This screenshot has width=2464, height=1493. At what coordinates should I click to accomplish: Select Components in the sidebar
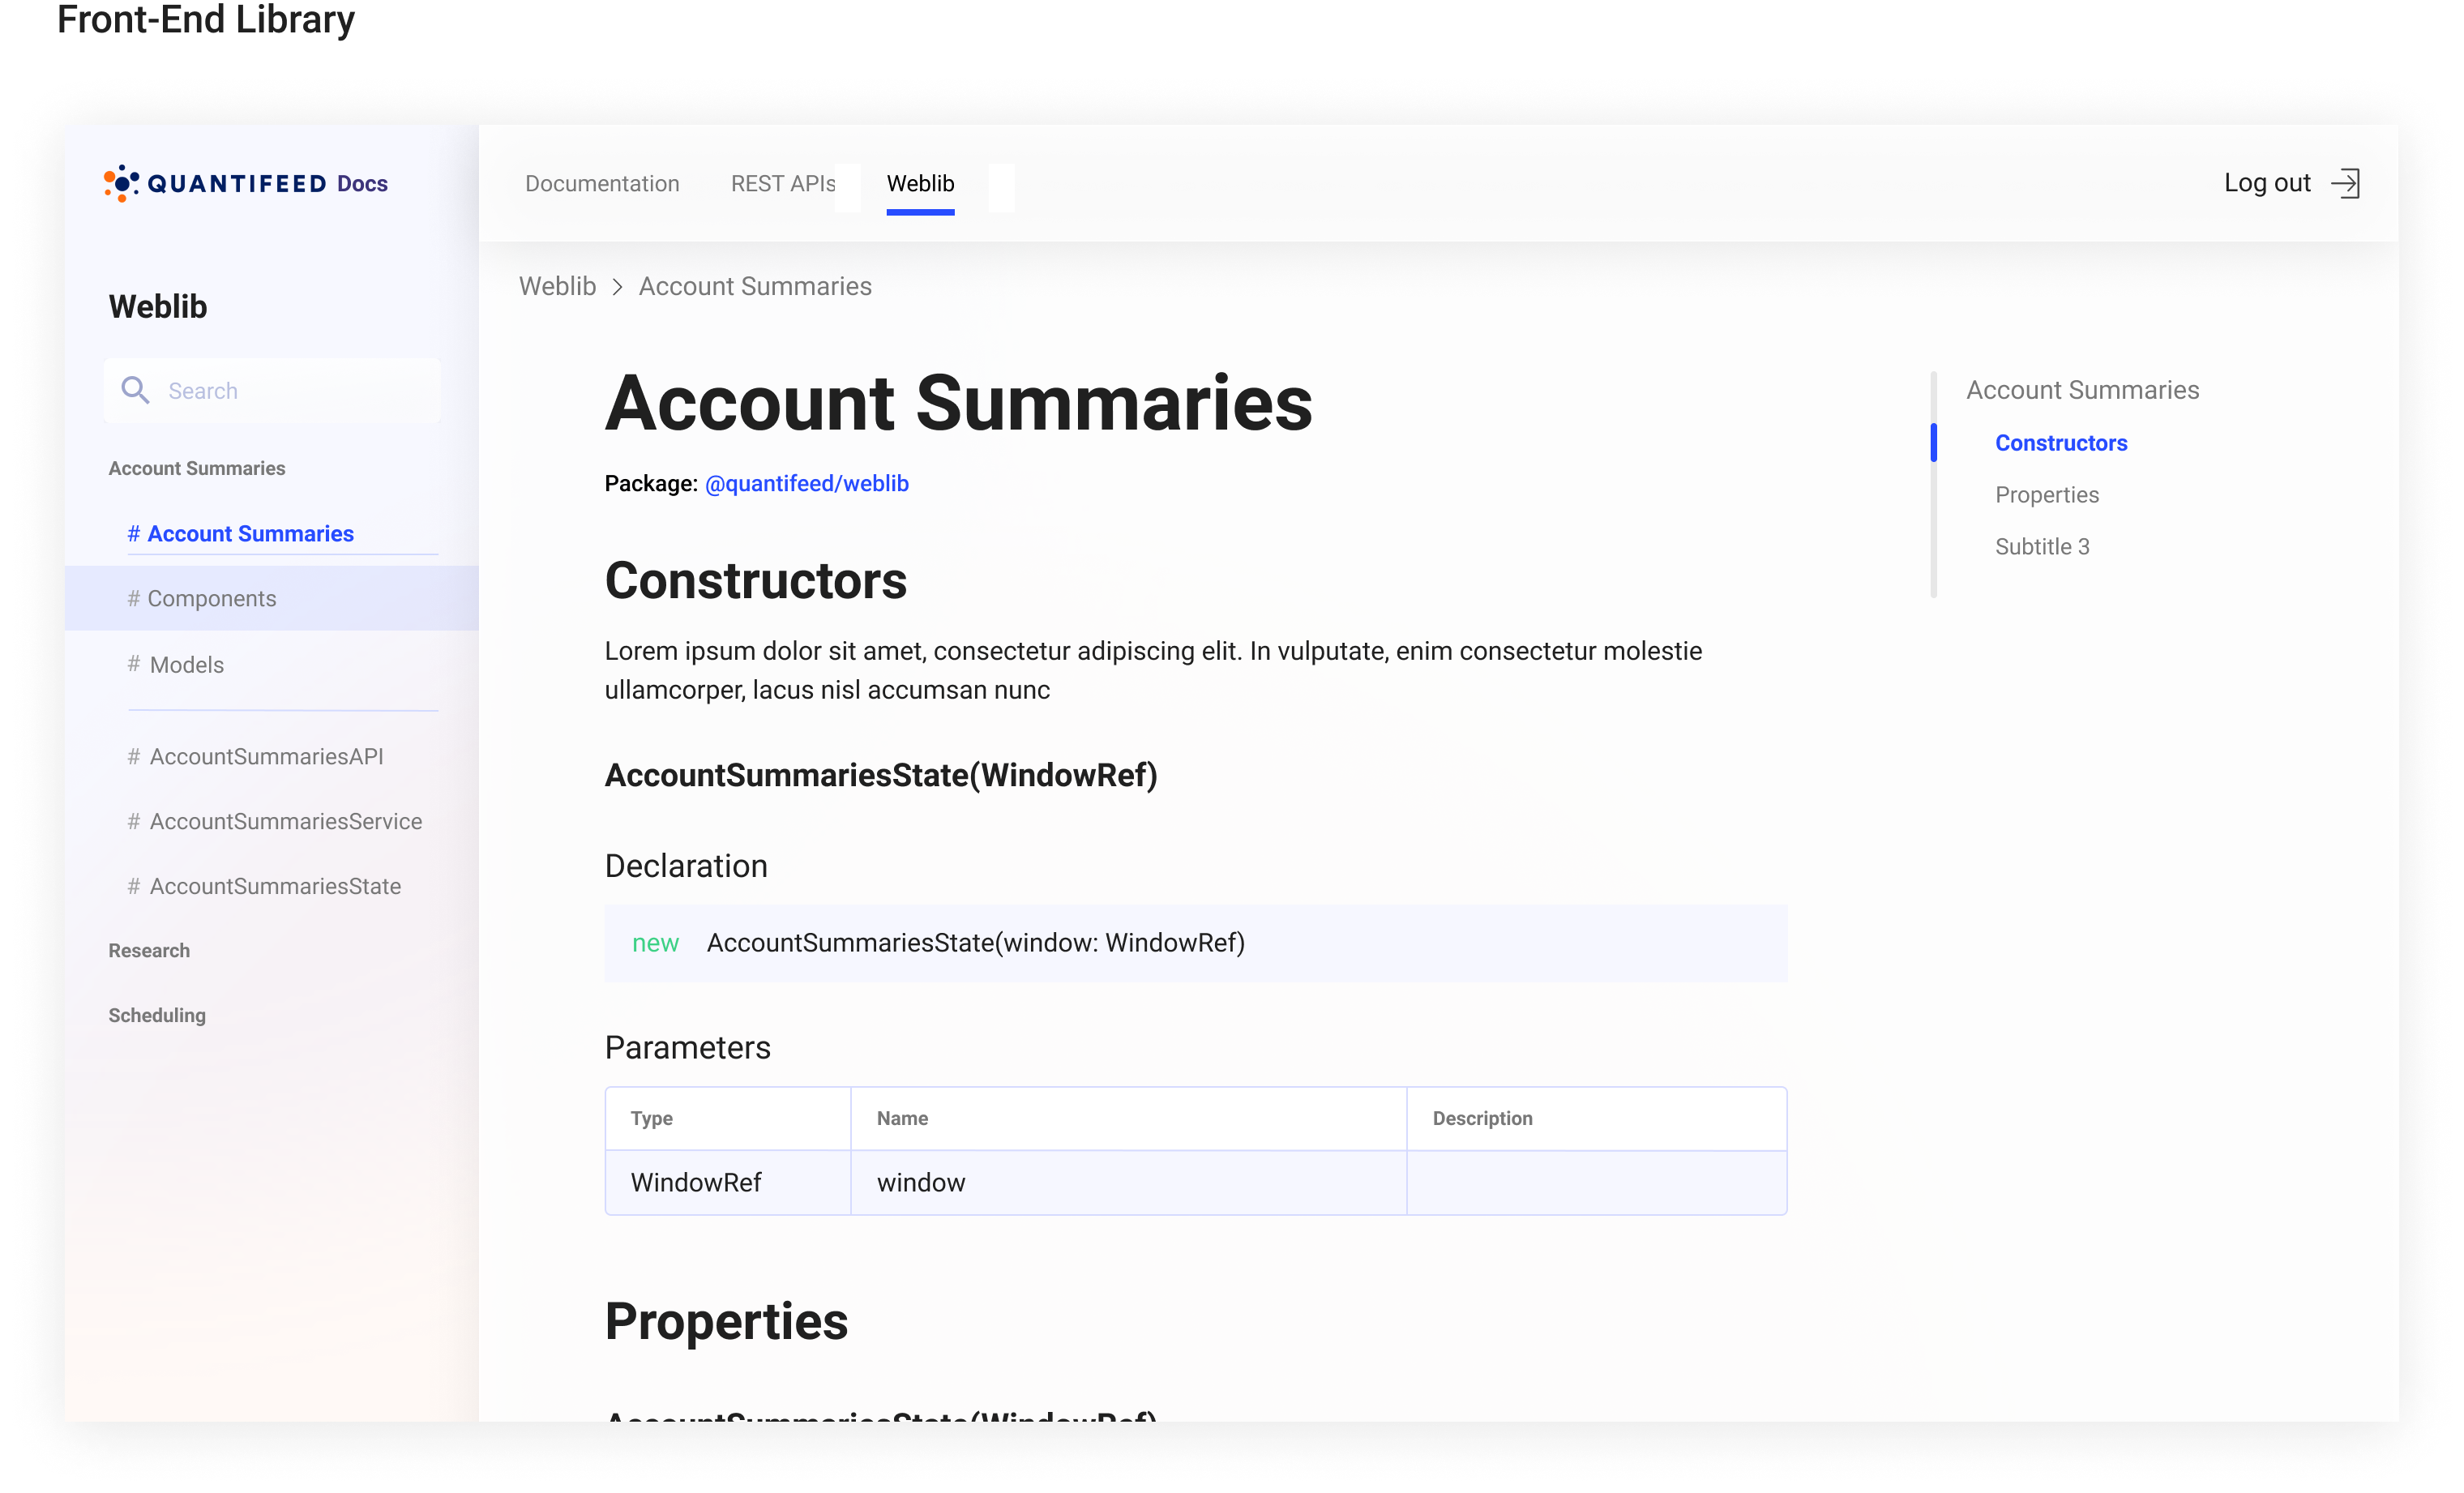coord(211,599)
